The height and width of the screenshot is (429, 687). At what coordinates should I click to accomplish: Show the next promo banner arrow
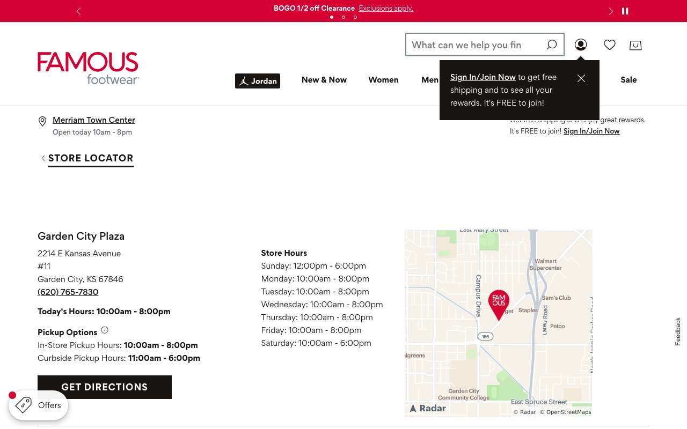tap(610, 11)
